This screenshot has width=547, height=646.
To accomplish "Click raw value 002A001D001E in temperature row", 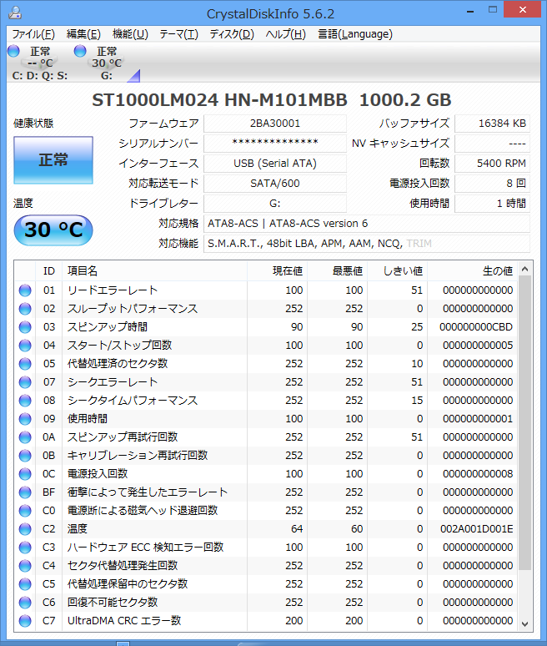I will 477,529.
